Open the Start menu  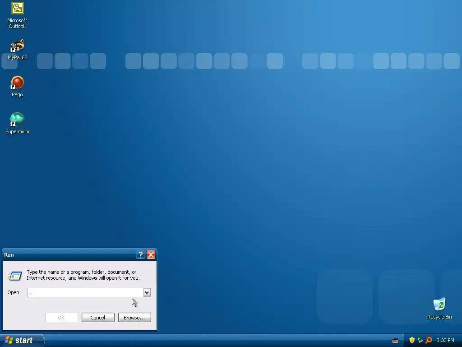pos(22,341)
